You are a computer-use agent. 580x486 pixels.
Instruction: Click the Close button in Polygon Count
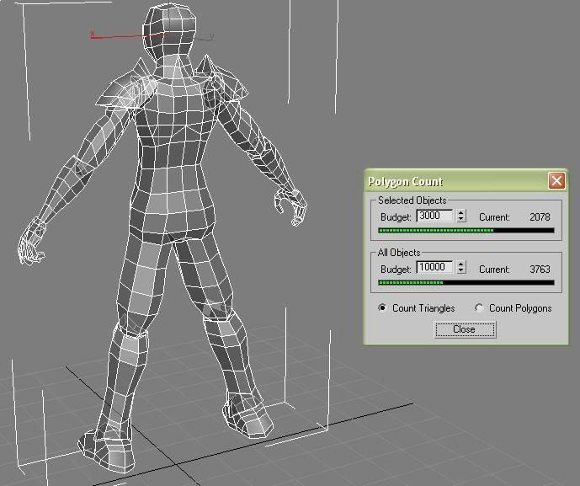click(465, 329)
